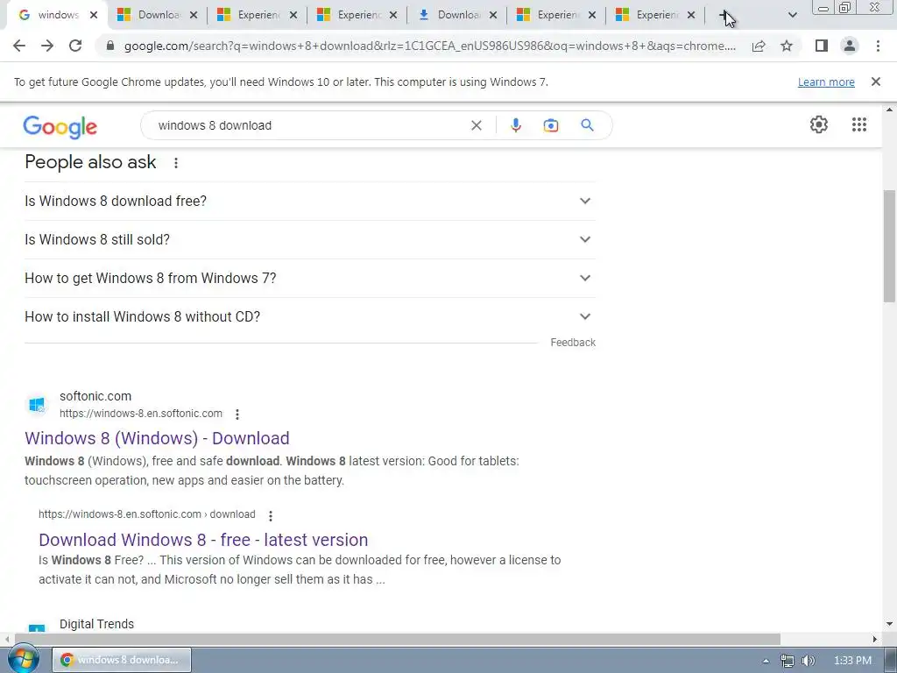The height and width of the screenshot is (673, 897).
Task: Switch to the fourth tab labeled Experience
Action: [357, 15]
